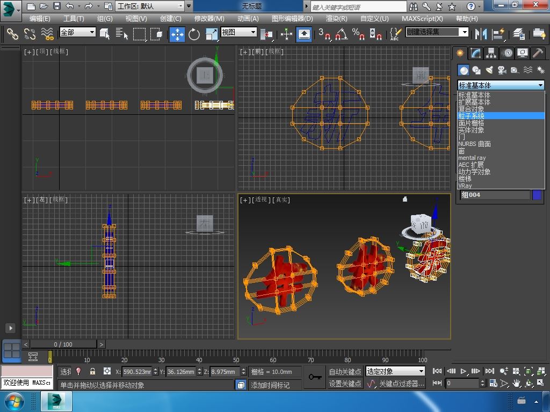
Task: Click the blue object color swatch
Action: pos(537,195)
